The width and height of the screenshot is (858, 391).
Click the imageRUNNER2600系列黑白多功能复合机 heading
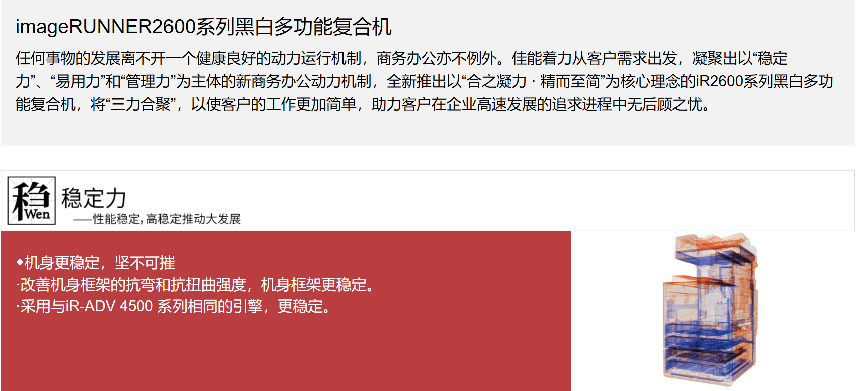(203, 27)
